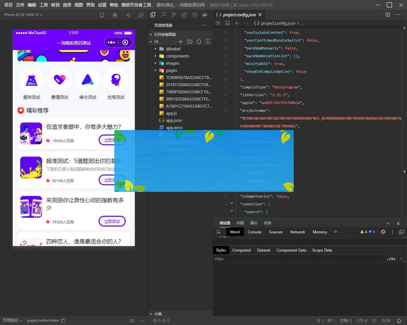Toggle the page path eye visibility in status bar
Screen dimensions: 407x325
[x=132, y=320]
